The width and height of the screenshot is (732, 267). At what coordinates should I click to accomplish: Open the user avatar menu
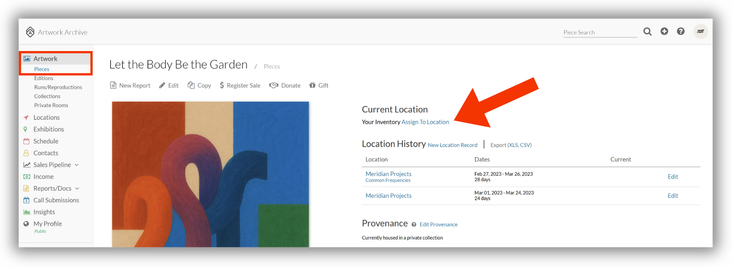click(x=700, y=31)
